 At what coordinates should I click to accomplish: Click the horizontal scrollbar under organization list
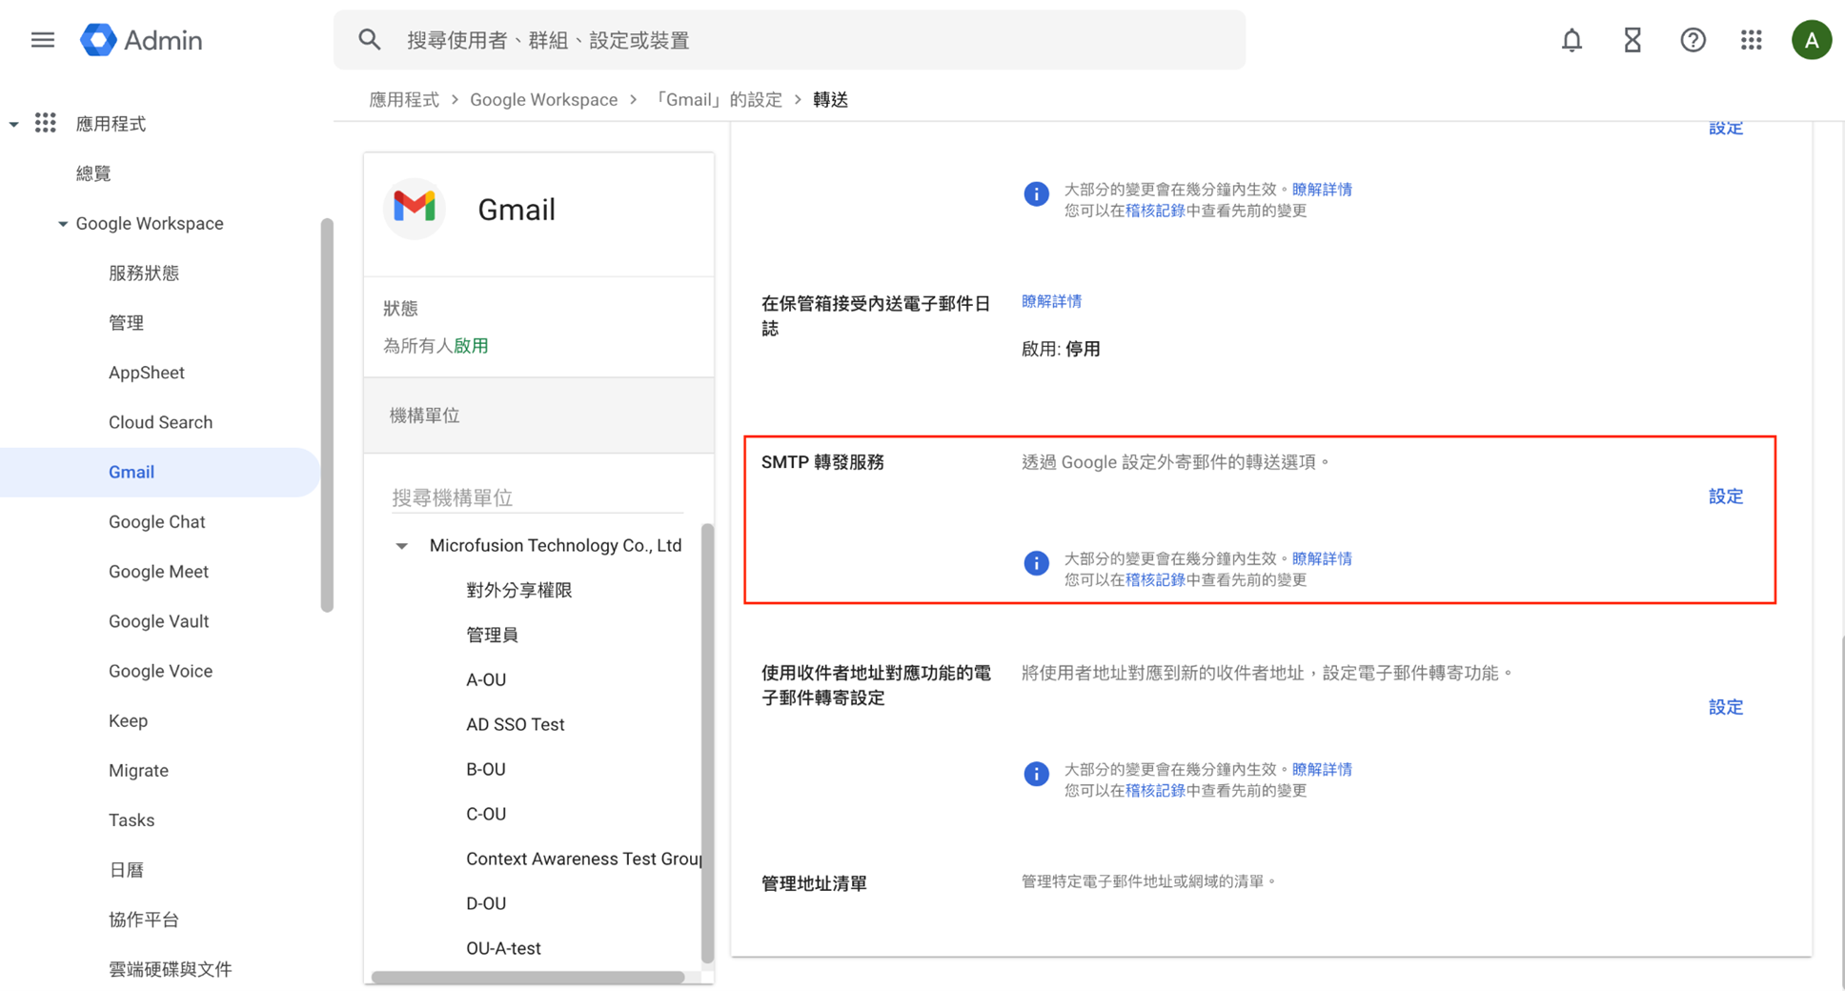tap(528, 977)
